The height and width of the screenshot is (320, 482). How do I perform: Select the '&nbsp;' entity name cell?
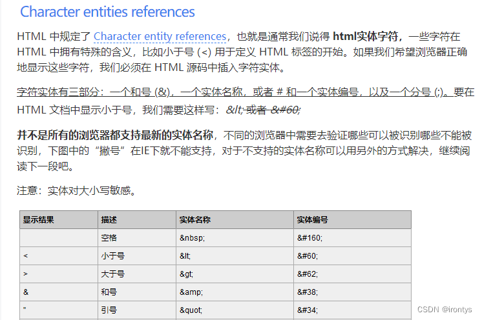[235, 238]
